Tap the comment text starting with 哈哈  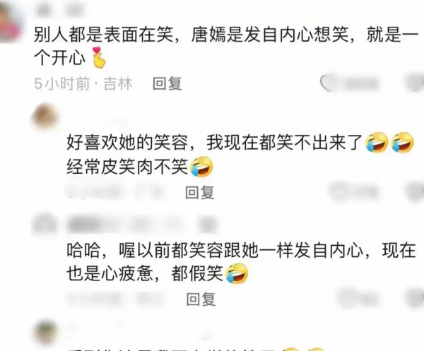point(241,262)
